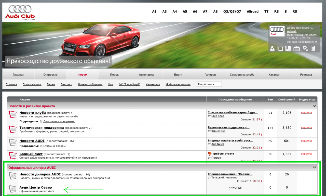Open the О проекте tab
Image resolution: width=326 pixels, height=196 pixels.
(x=50, y=75)
